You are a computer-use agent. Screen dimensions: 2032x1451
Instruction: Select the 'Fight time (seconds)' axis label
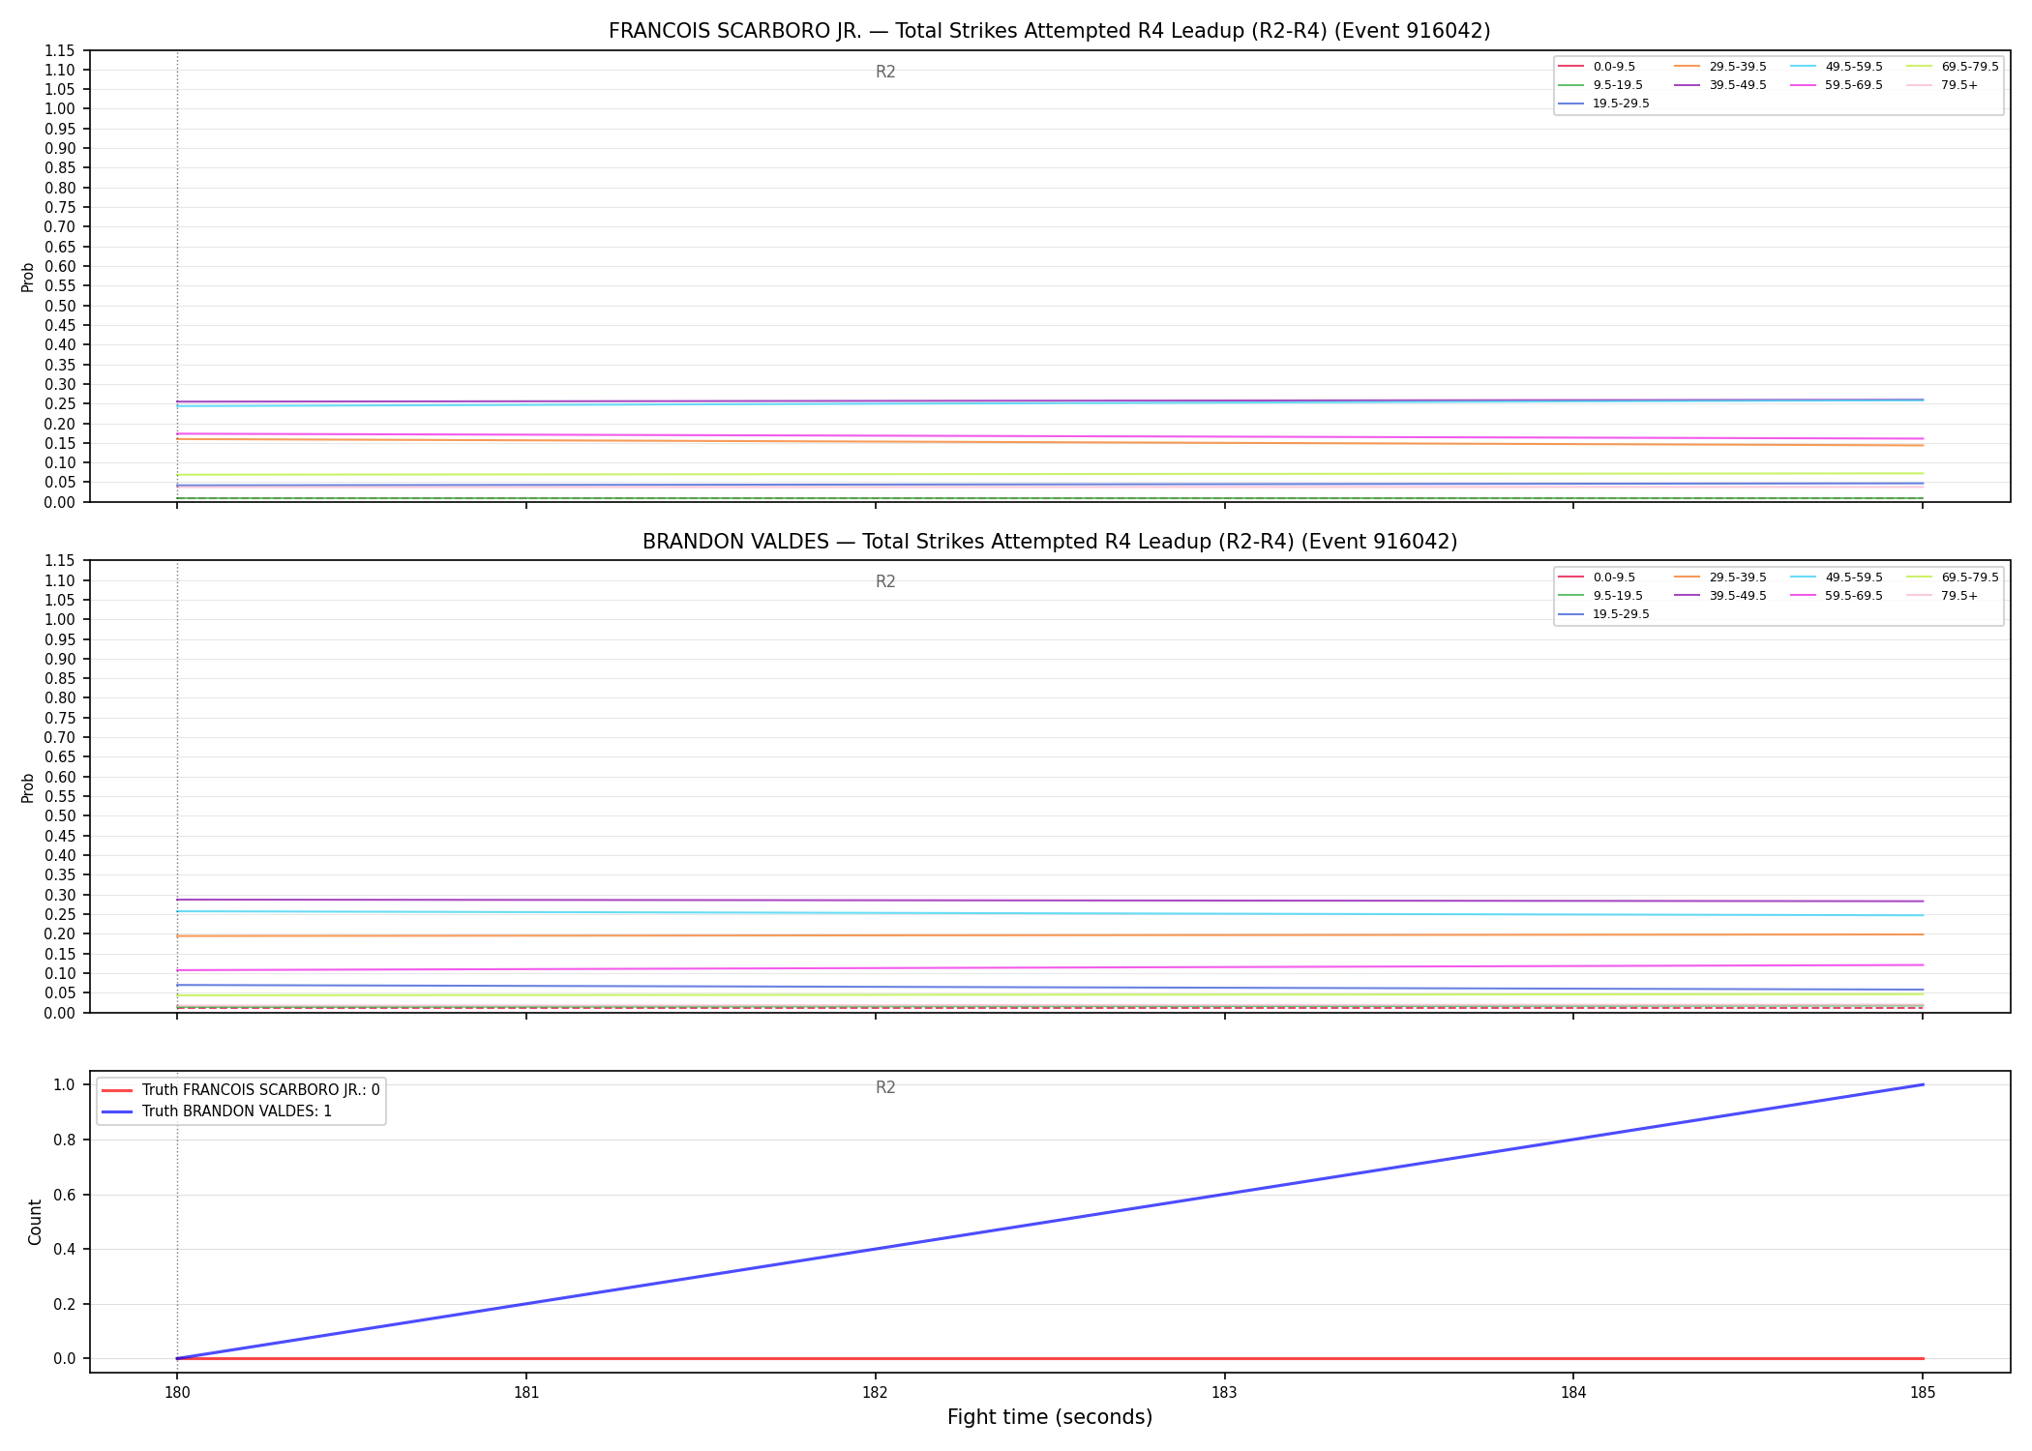tap(1050, 1417)
